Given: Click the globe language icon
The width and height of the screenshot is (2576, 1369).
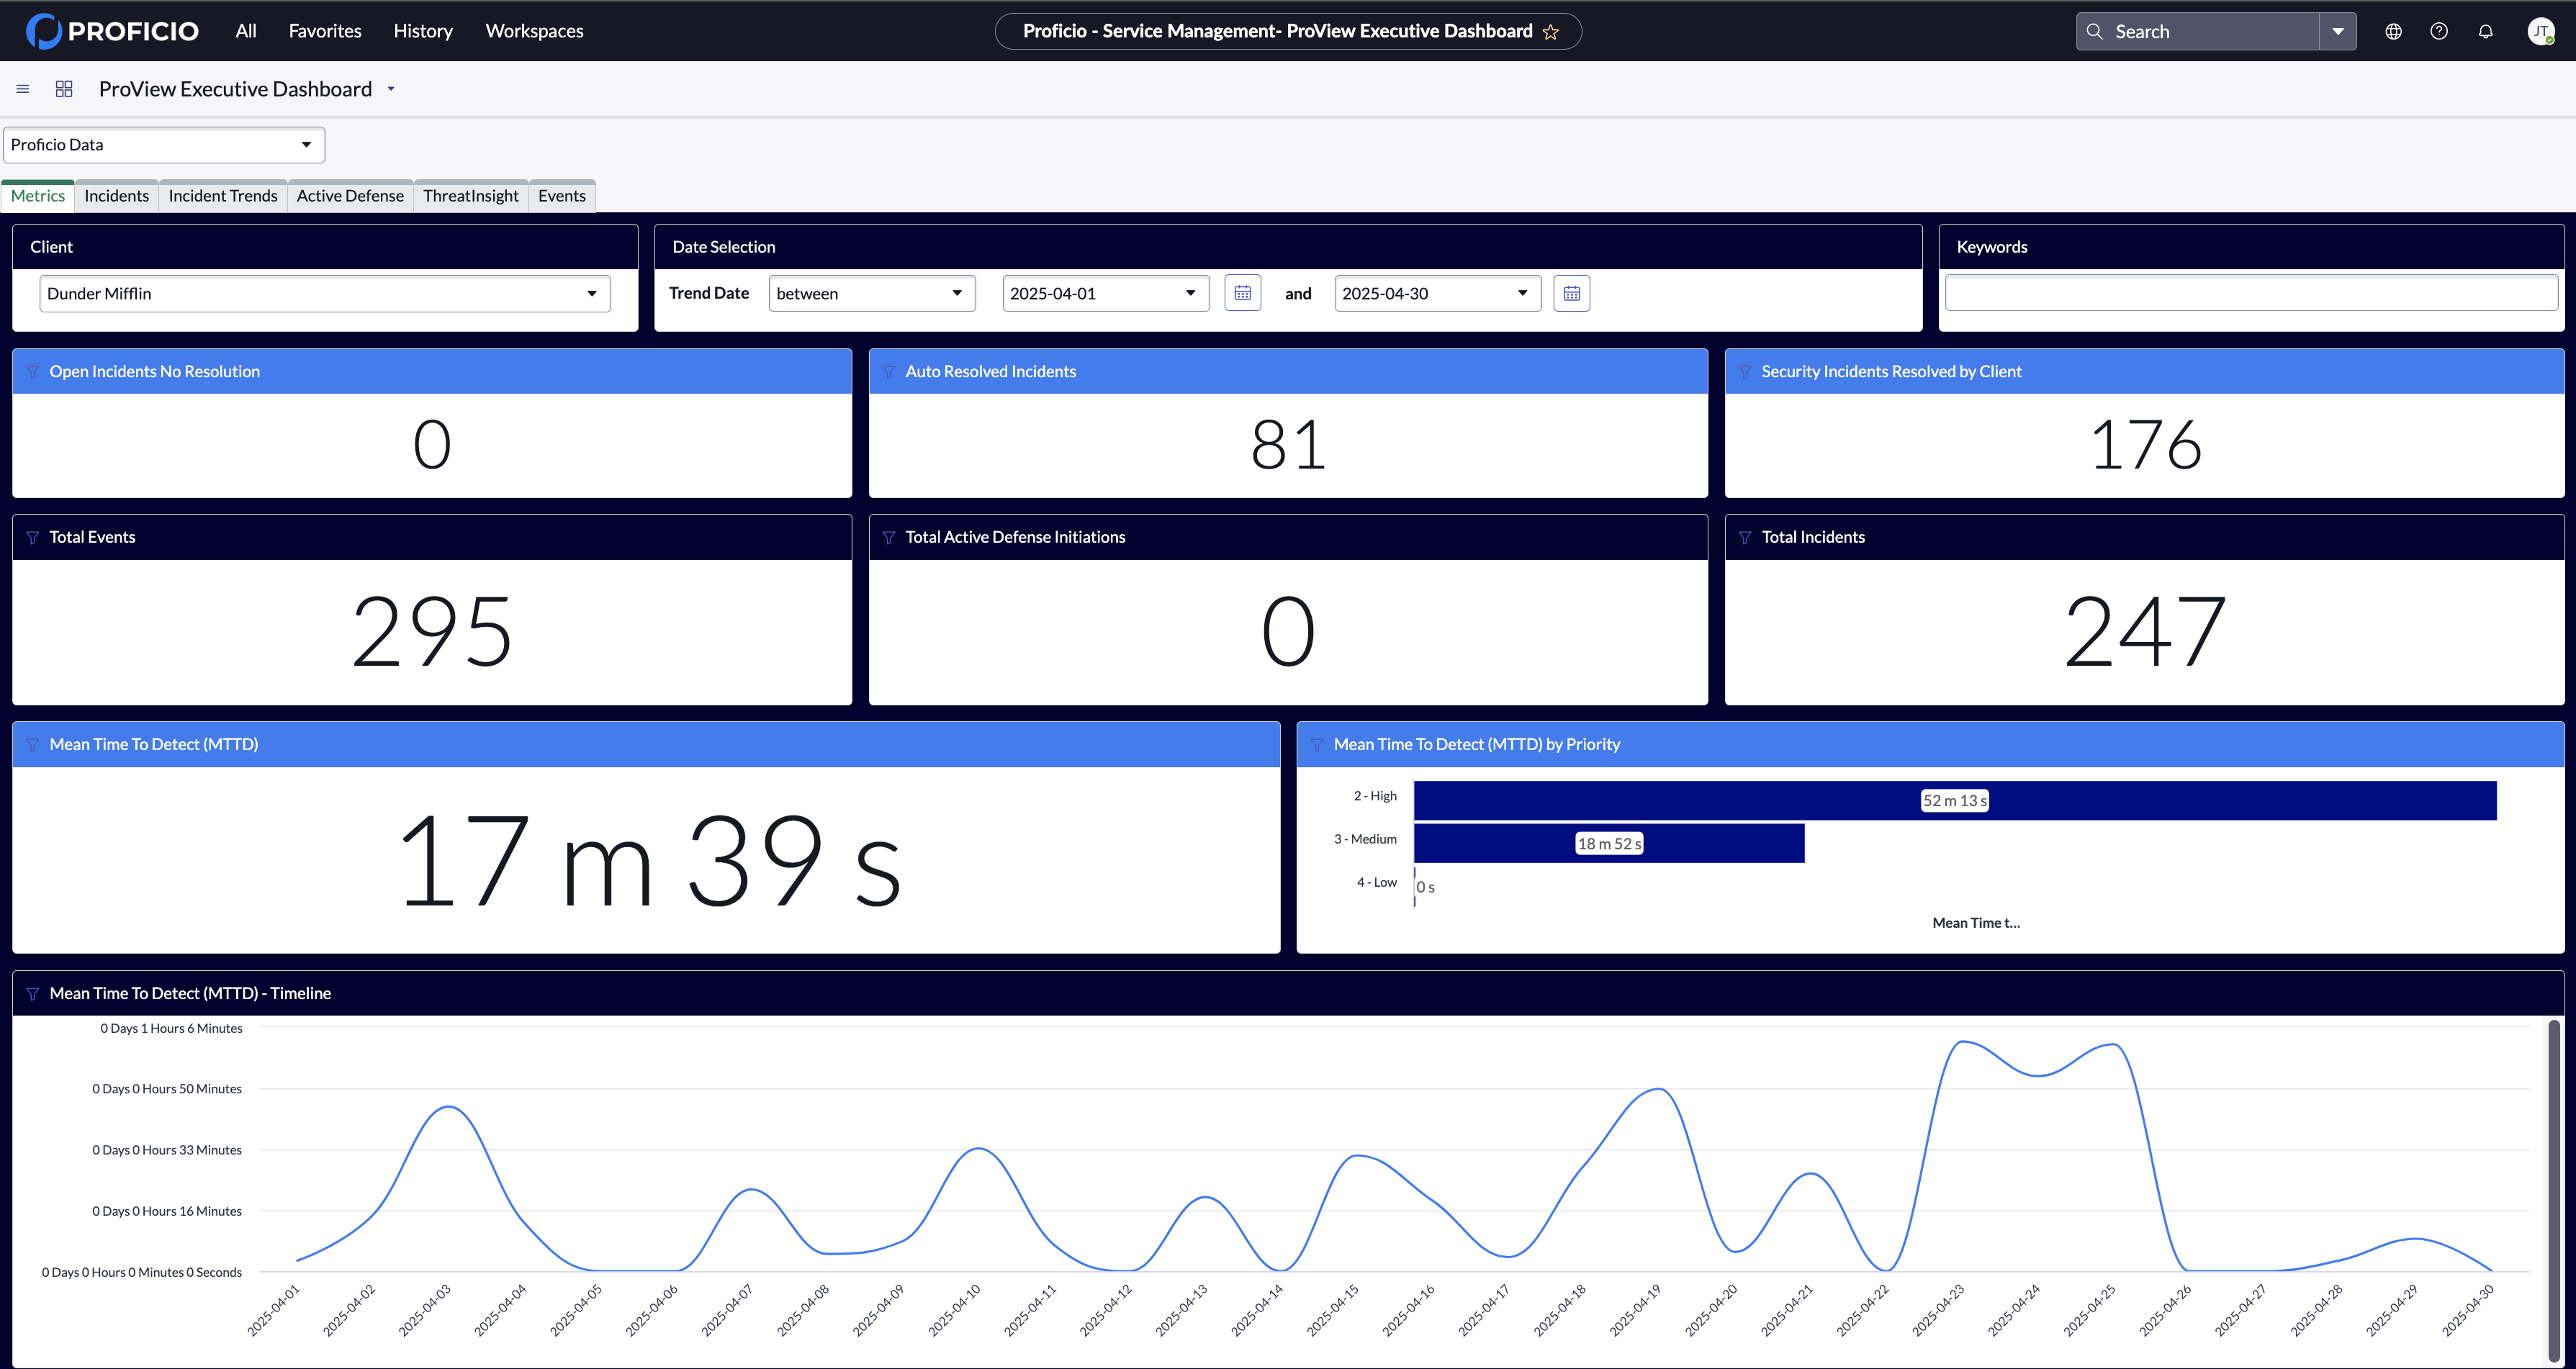Looking at the screenshot, I should [2393, 32].
